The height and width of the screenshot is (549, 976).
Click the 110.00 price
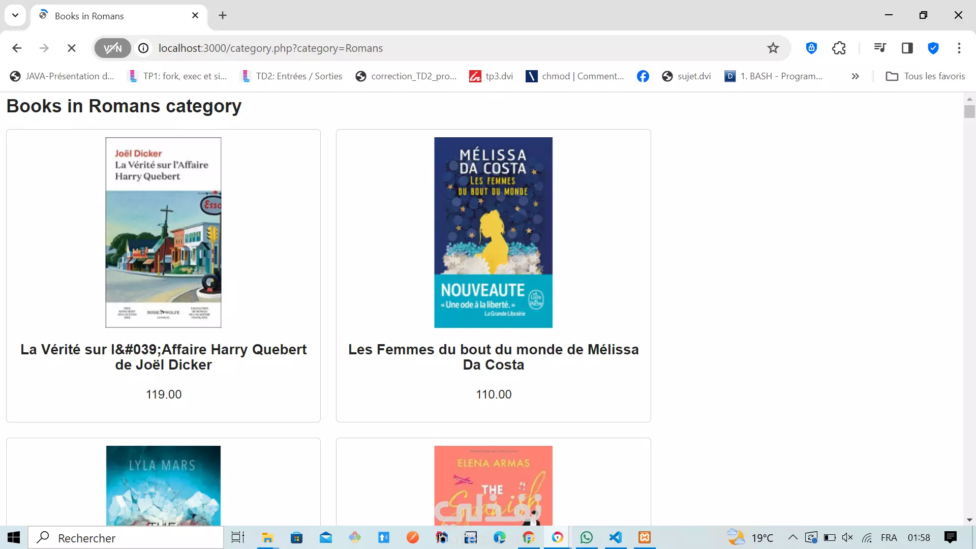tap(493, 394)
